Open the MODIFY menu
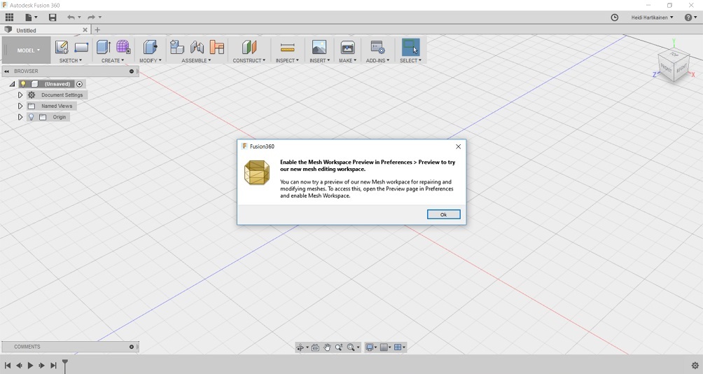The width and height of the screenshot is (703, 374). click(151, 60)
